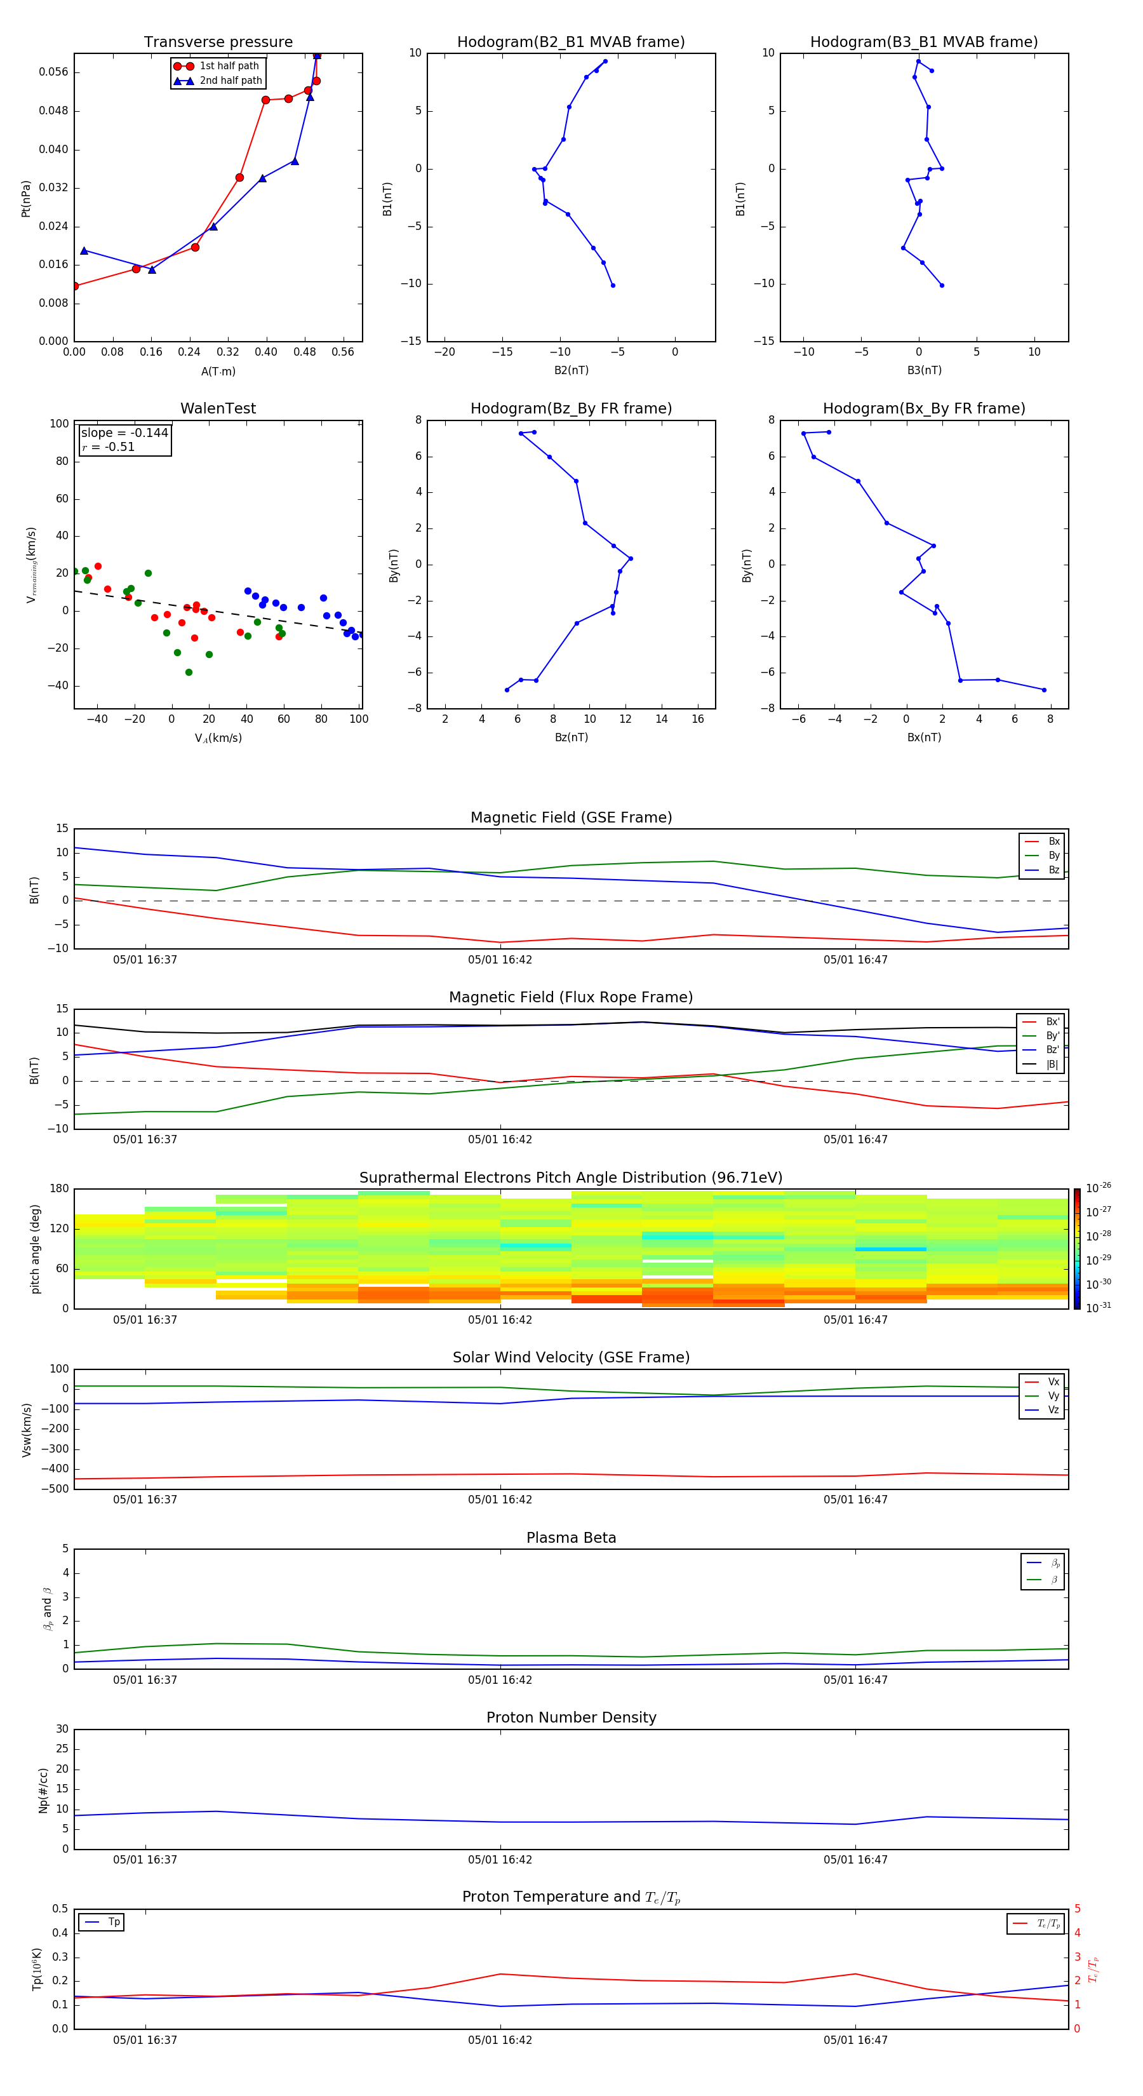The image size is (1143, 2096).
Task: Click '05/01 16:42' tick under Proton Temperature plot
Action: [500, 2040]
